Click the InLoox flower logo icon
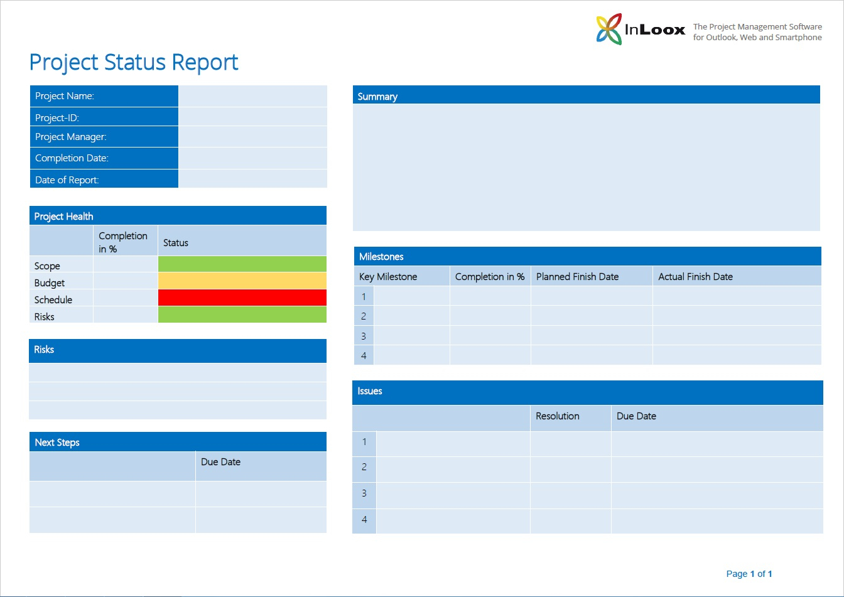The height and width of the screenshot is (597, 844). point(608,28)
